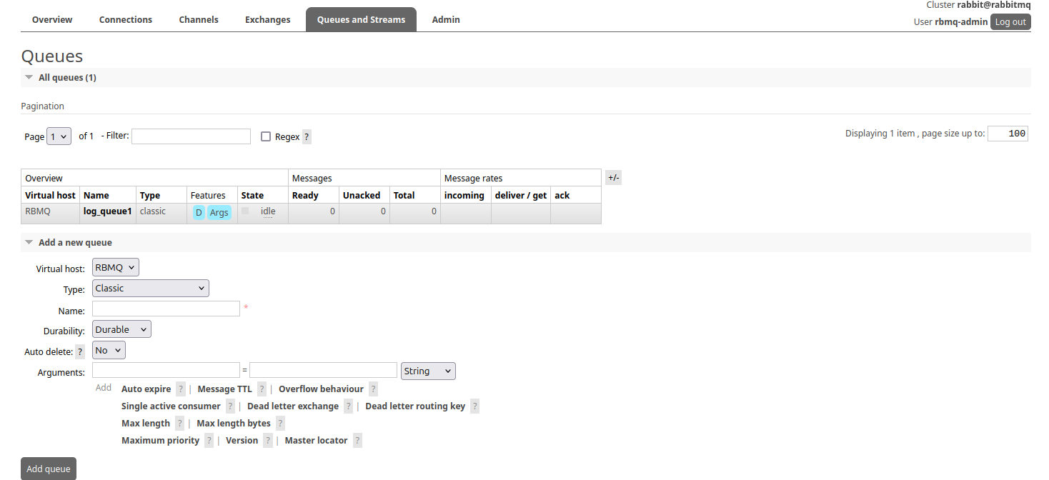
Task: Click the help icon beside Auto delete
Action: click(80, 351)
